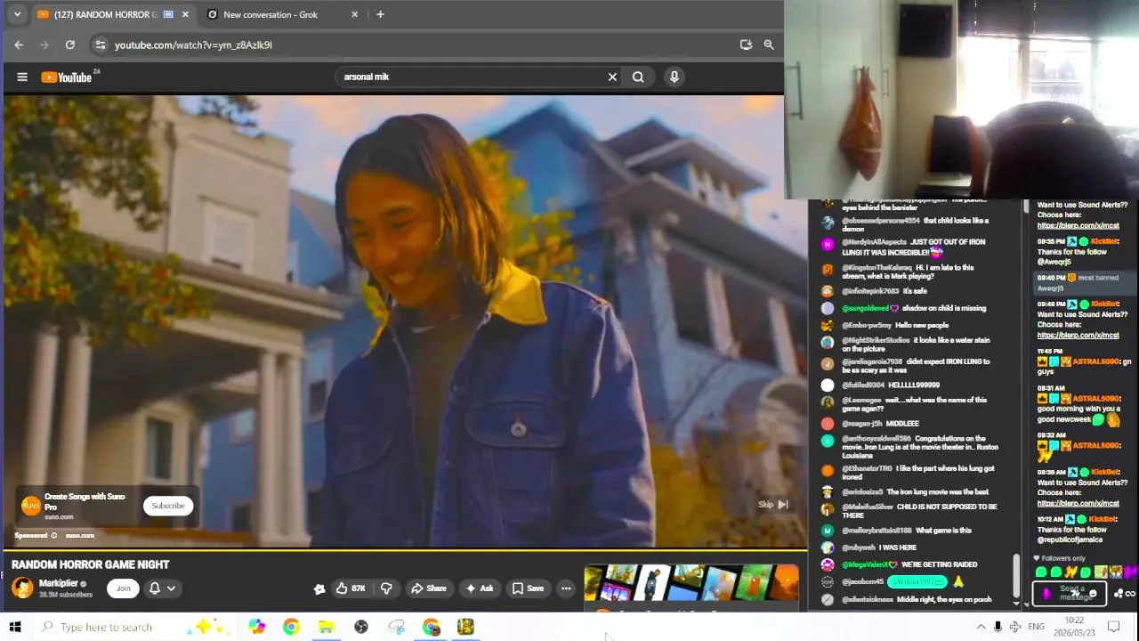1139x641 pixels.
Task: Open the Windows Start menu
Action: click(15, 627)
